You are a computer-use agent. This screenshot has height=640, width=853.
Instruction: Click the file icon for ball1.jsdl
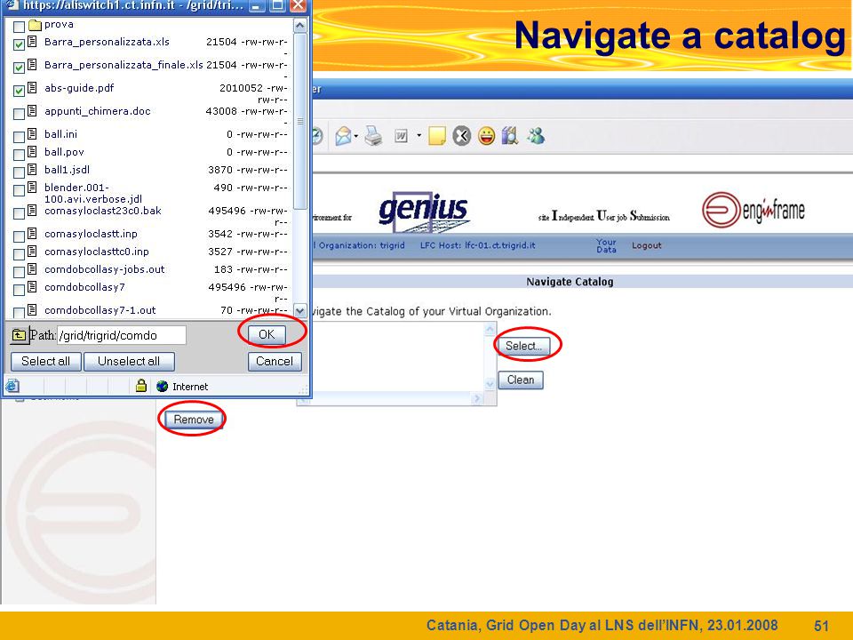(33, 169)
